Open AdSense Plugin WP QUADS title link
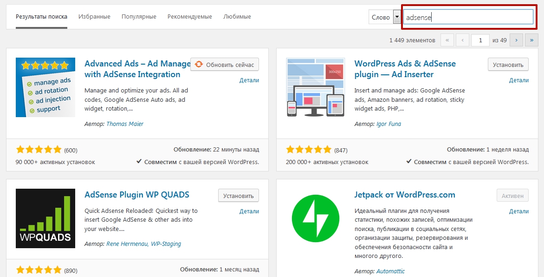544x277 pixels. coord(136,195)
